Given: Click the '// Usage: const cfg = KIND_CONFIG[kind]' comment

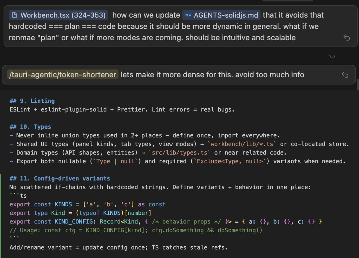Looking at the screenshot, I should (x=136, y=231).
